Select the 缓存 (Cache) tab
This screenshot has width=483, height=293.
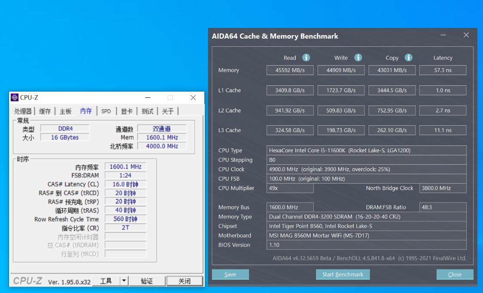pos(45,111)
